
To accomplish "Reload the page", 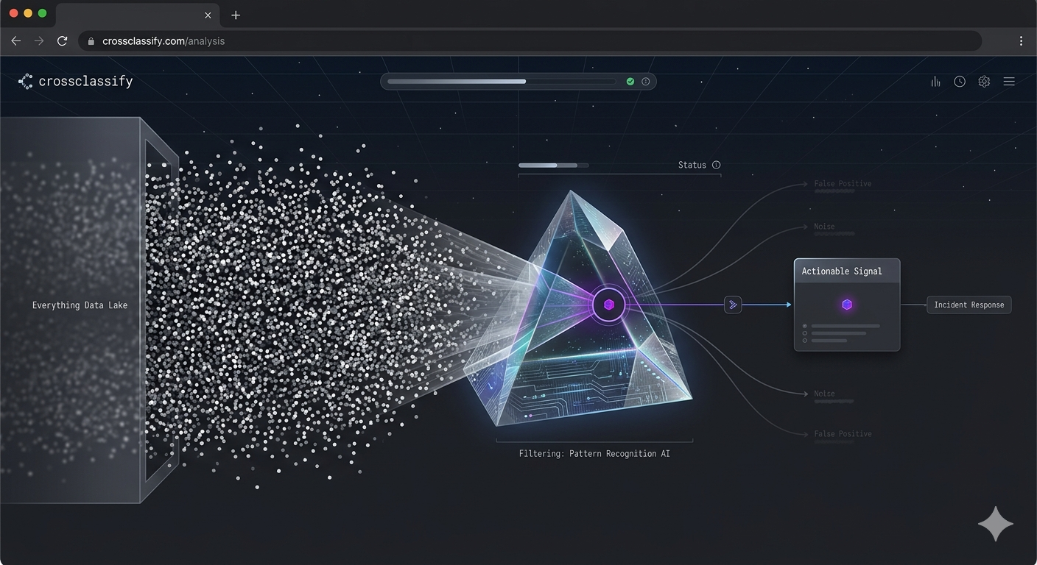I will [63, 41].
